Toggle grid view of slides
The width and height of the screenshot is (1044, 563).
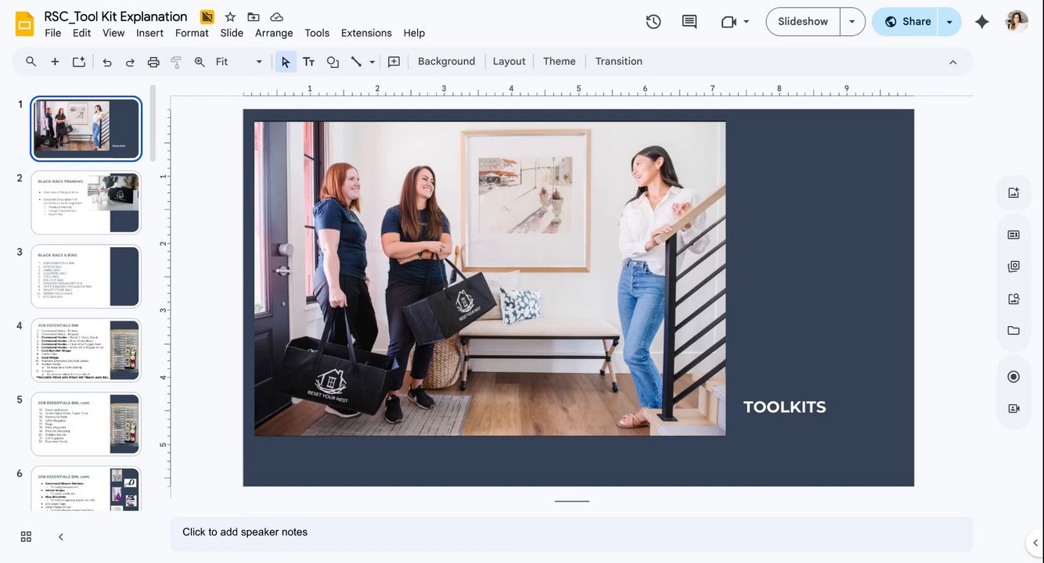(x=26, y=536)
